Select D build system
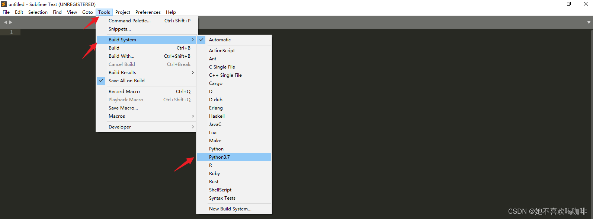 pos(234,91)
